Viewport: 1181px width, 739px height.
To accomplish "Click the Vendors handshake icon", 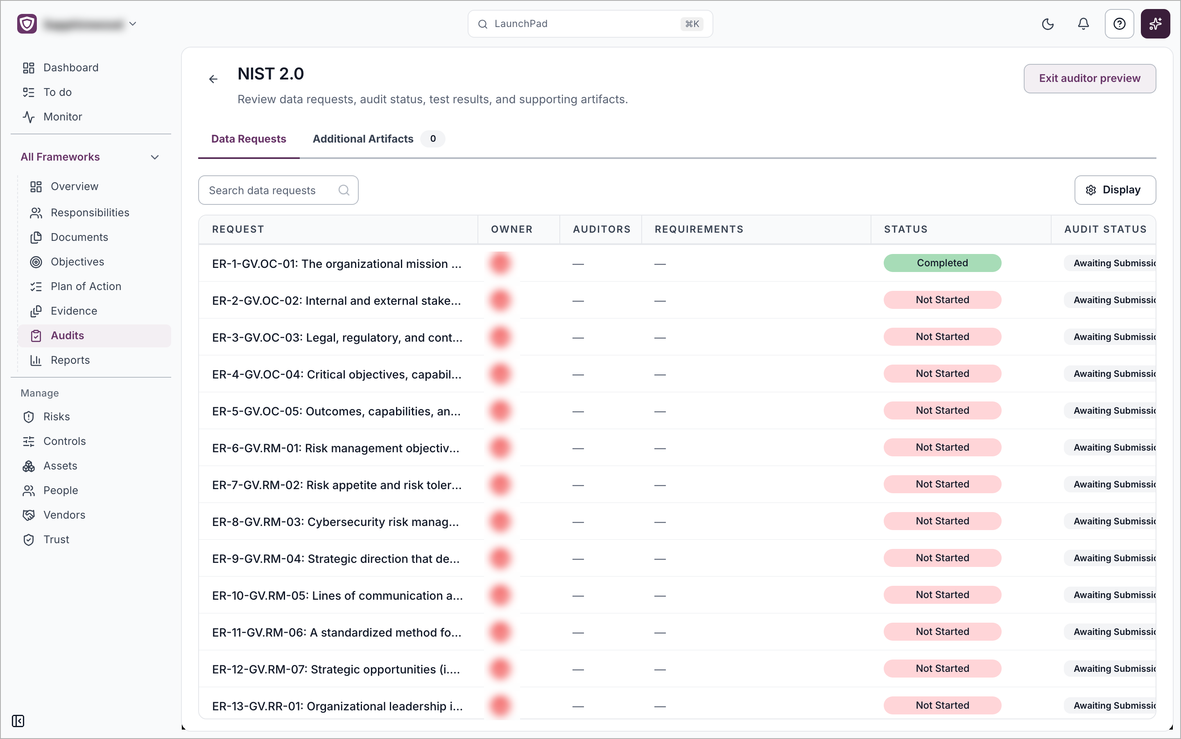I will click(x=29, y=515).
